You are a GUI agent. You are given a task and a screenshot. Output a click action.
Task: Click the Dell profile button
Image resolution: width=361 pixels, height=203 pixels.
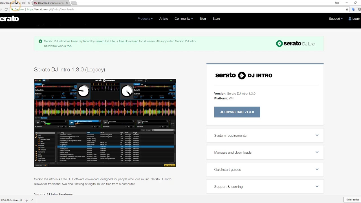(x=337, y=3)
